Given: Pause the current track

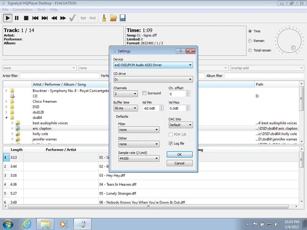Looking at the screenshot, I should pyautogui.click(x=17, y=18).
